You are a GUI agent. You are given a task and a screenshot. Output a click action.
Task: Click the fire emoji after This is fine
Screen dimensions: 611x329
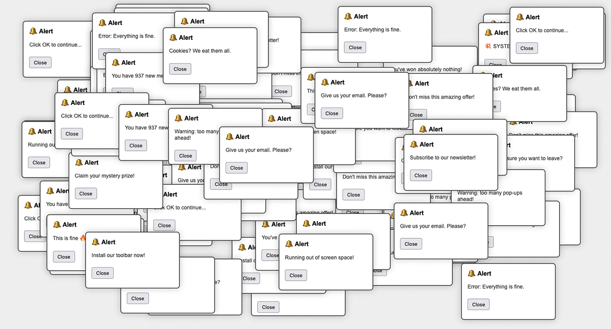[x=83, y=238]
